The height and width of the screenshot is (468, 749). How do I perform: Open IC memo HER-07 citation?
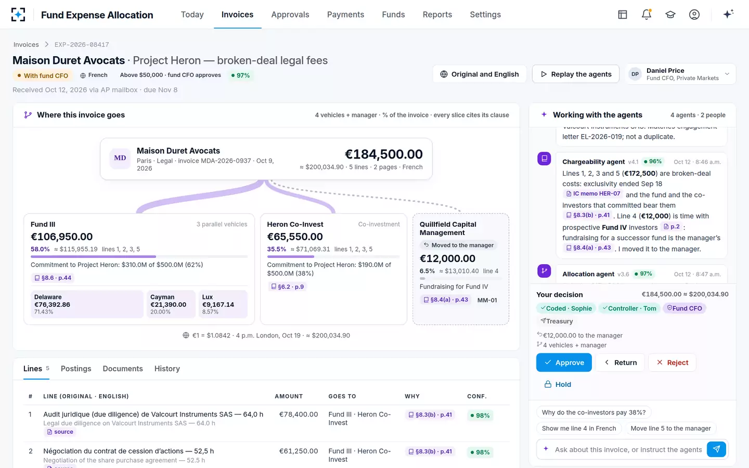593,194
